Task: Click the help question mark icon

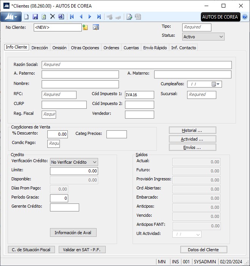Action: click(x=245, y=17)
